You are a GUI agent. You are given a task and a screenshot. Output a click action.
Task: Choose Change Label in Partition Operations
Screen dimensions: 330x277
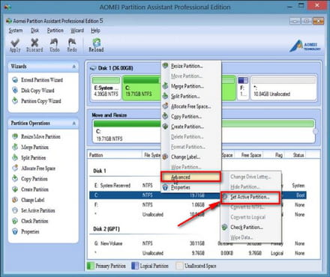(x=28, y=200)
